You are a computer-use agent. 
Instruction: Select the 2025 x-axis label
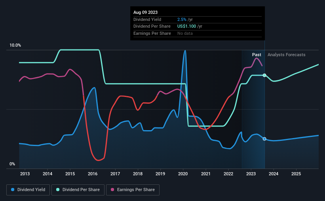296,174
